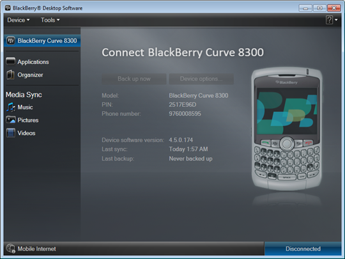Click the BlackBerry device icon in sidebar

click(x=11, y=41)
